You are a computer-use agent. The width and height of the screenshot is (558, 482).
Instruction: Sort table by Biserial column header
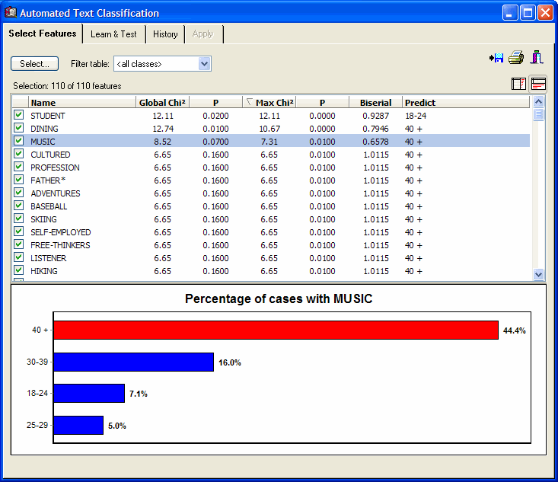click(x=376, y=103)
